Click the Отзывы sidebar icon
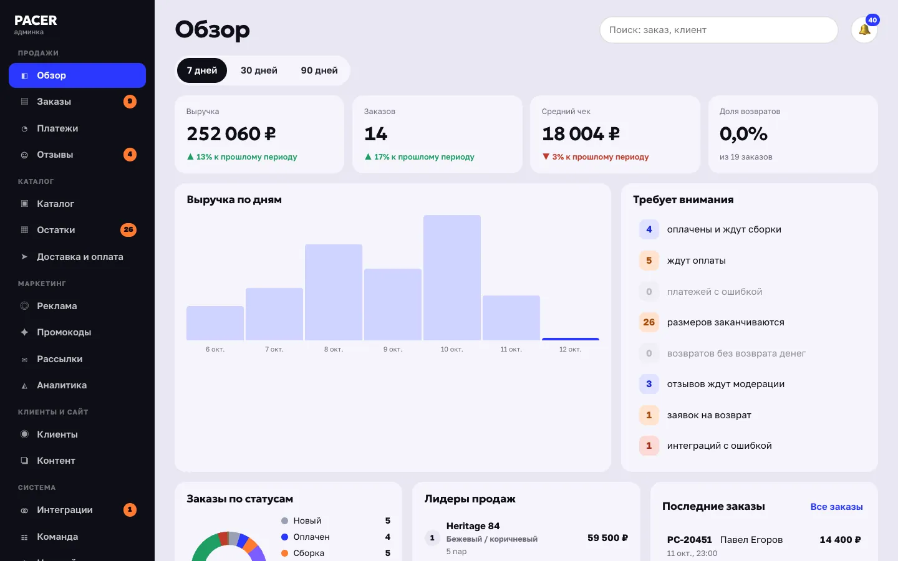Screen dimensions: 898x561 point(24,155)
